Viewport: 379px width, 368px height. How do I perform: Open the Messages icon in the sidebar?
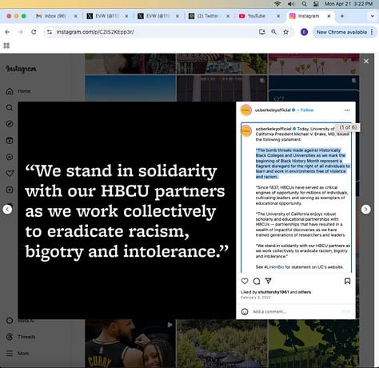[10, 157]
